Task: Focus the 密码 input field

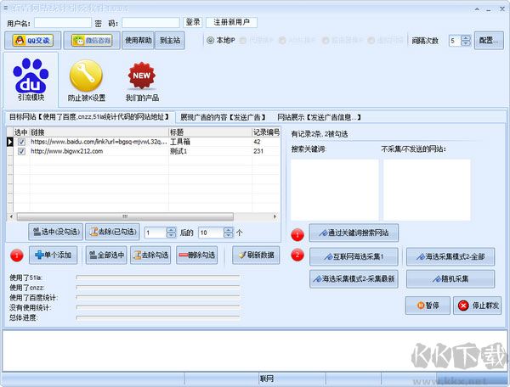Action: point(150,23)
